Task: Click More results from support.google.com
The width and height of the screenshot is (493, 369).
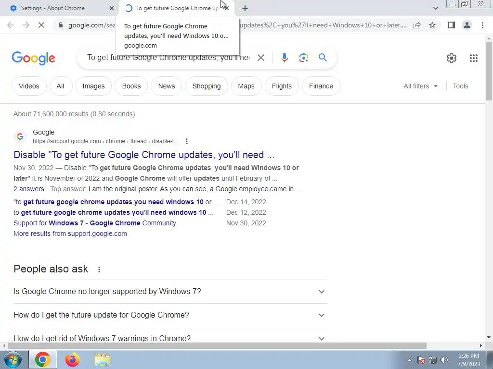Action: click(70, 234)
